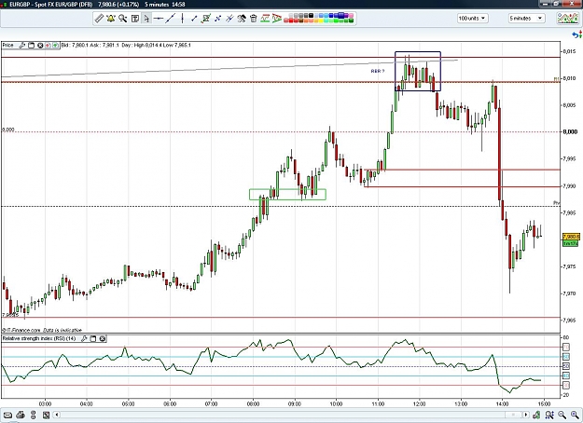Click the 14:00 time axis label
Viewport: 583px width, 423px height.
[x=503, y=404]
